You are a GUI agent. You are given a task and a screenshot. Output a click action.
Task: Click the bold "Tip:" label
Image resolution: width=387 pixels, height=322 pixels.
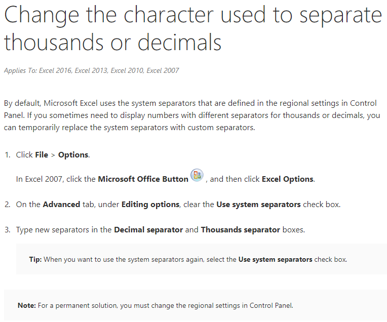[35, 259]
